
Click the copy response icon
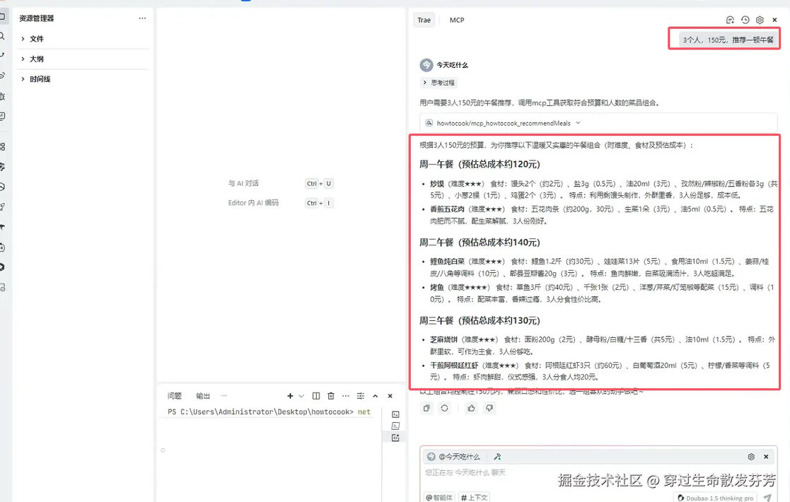tap(426, 408)
